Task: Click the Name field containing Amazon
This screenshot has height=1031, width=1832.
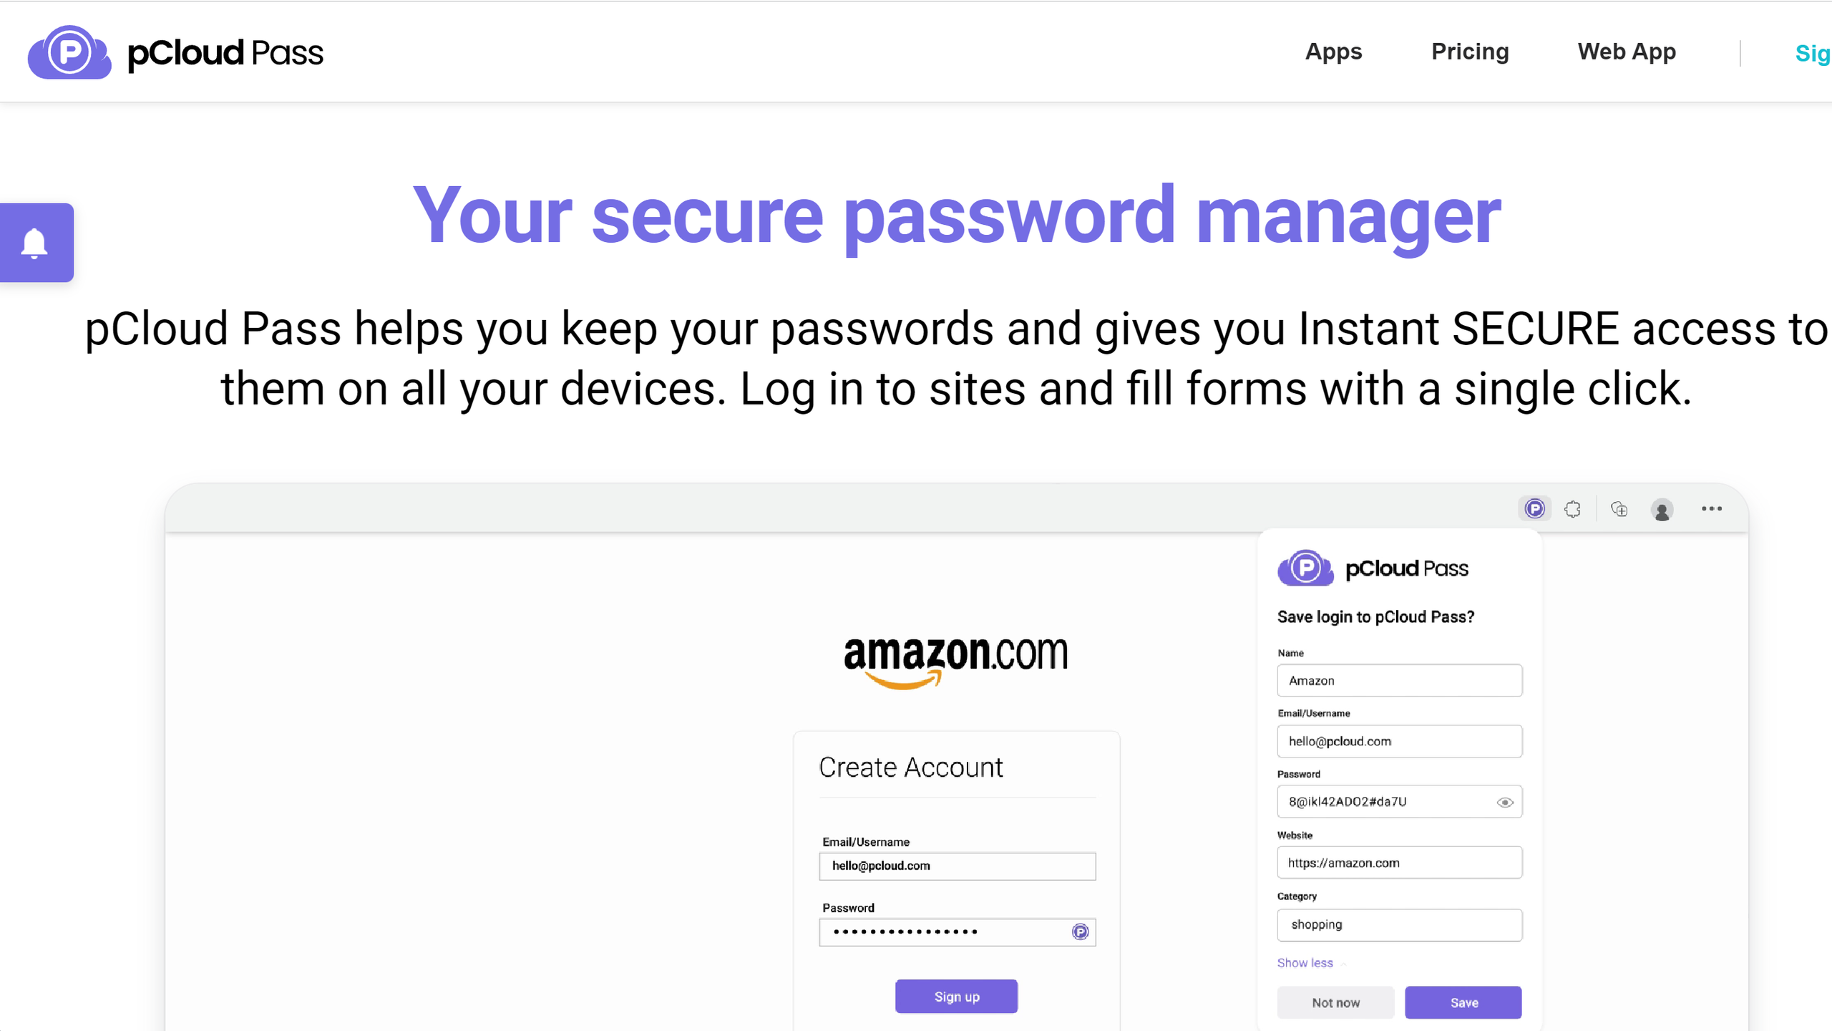Action: tap(1399, 680)
